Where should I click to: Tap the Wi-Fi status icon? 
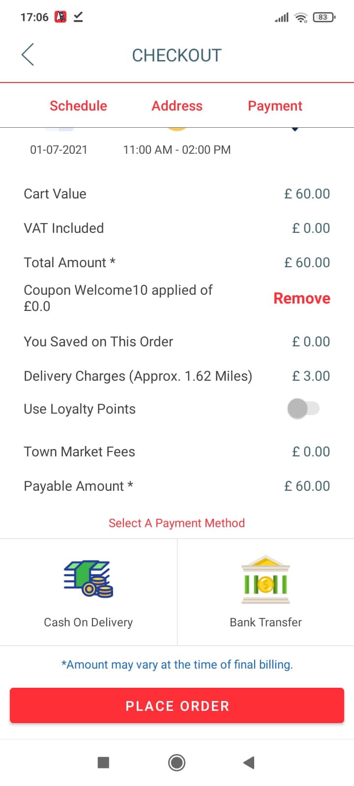pos(300,18)
